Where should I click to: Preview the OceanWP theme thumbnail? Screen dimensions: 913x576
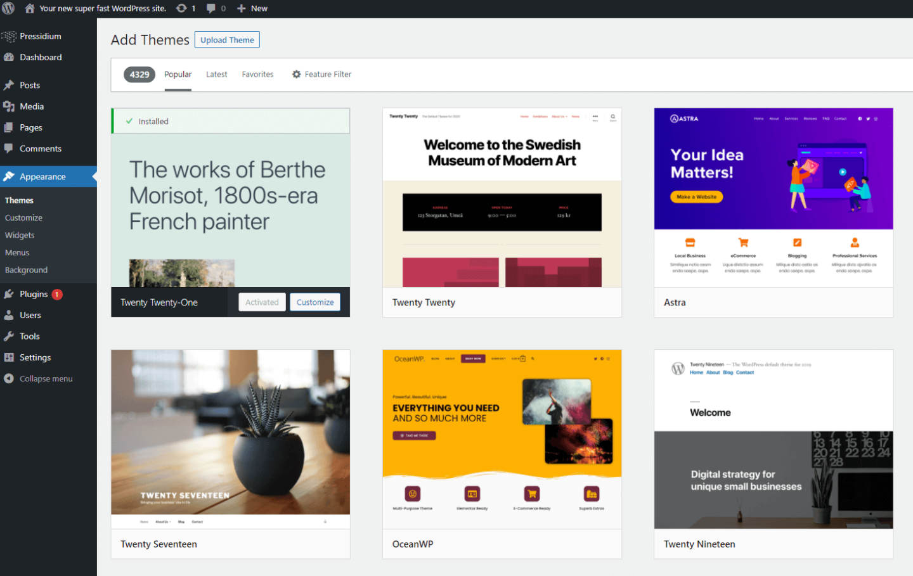502,439
